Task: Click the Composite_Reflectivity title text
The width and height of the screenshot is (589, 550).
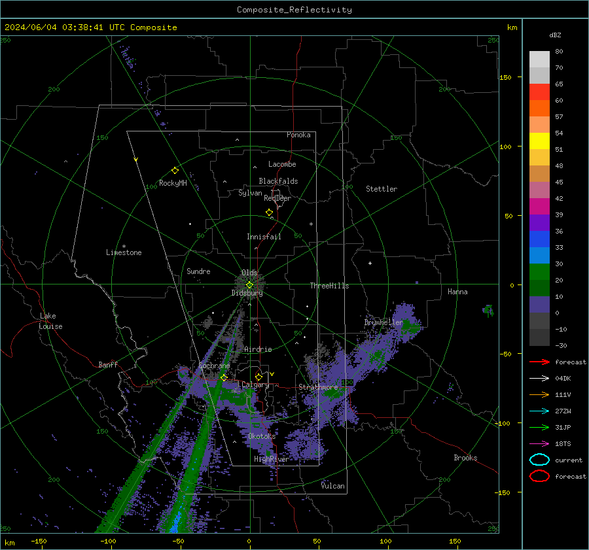Action: tap(294, 10)
